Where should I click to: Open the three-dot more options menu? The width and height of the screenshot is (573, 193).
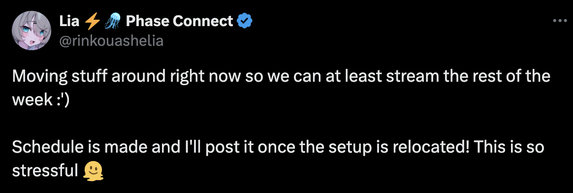[x=560, y=22]
